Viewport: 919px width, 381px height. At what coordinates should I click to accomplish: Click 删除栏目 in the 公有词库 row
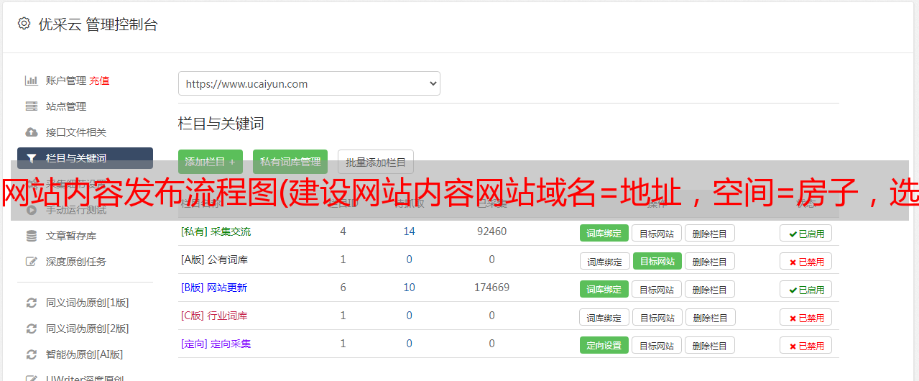coord(709,261)
